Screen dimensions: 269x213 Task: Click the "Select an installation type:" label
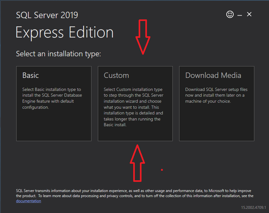[58, 54]
